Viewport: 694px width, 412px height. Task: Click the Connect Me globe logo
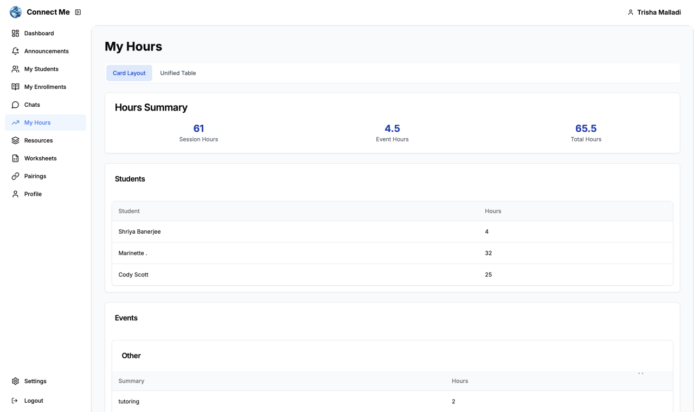[x=16, y=12]
